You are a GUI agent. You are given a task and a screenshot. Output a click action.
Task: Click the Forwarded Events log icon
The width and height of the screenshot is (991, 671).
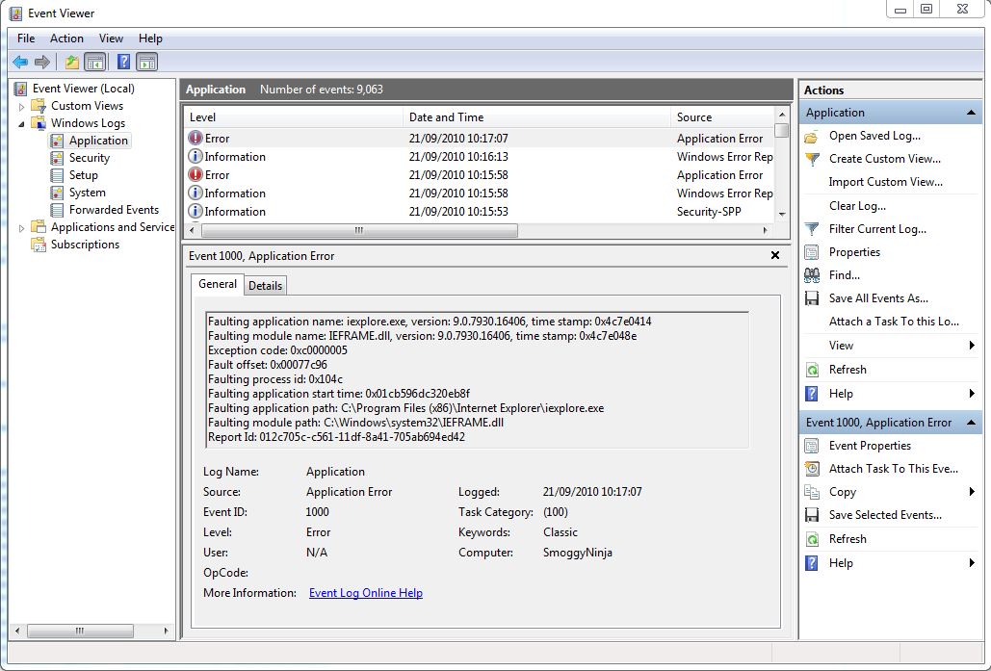click(57, 210)
